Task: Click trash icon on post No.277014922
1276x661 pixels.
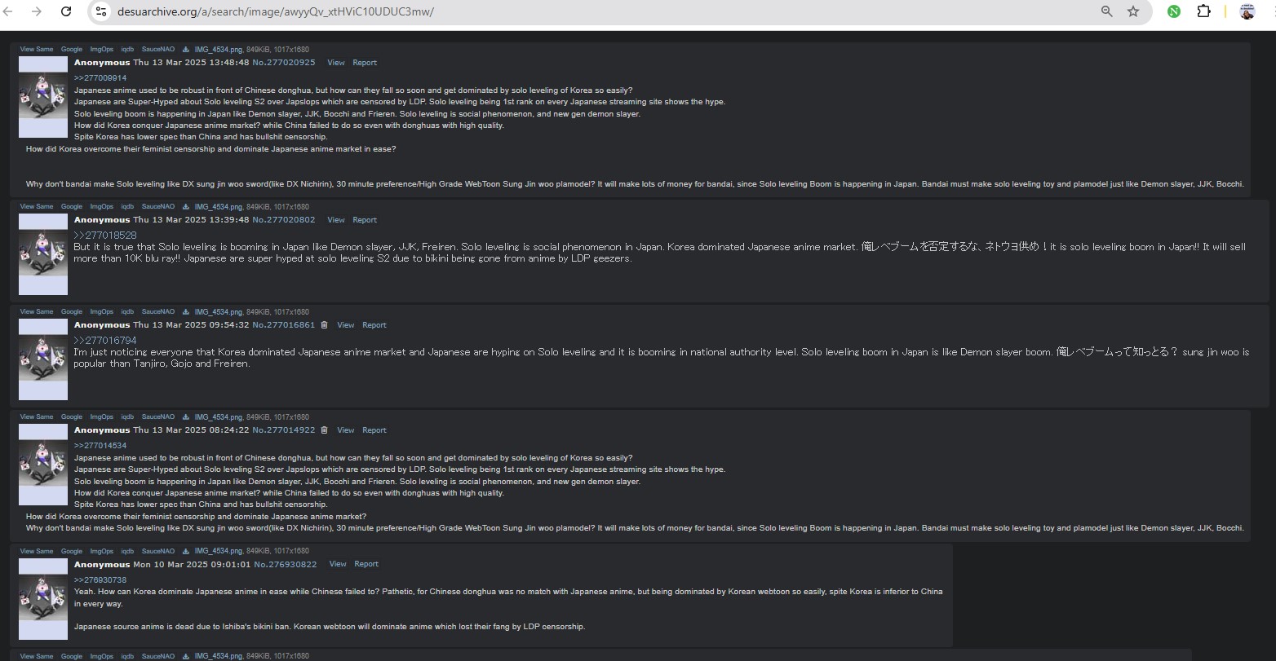Action: [324, 430]
